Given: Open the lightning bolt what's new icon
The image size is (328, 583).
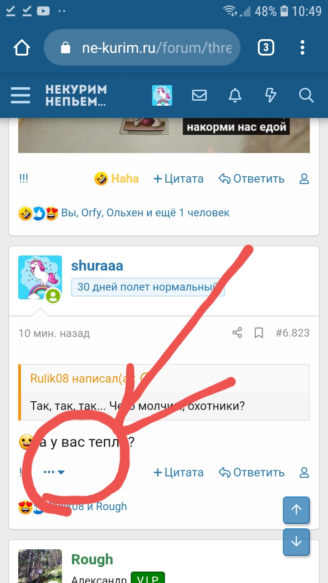Looking at the screenshot, I should [271, 96].
